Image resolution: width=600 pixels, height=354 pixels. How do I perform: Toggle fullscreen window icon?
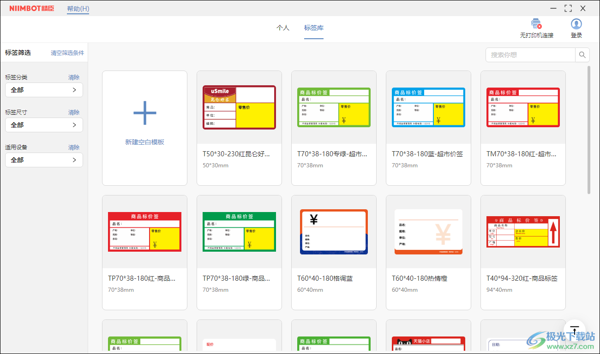(568, 8)
